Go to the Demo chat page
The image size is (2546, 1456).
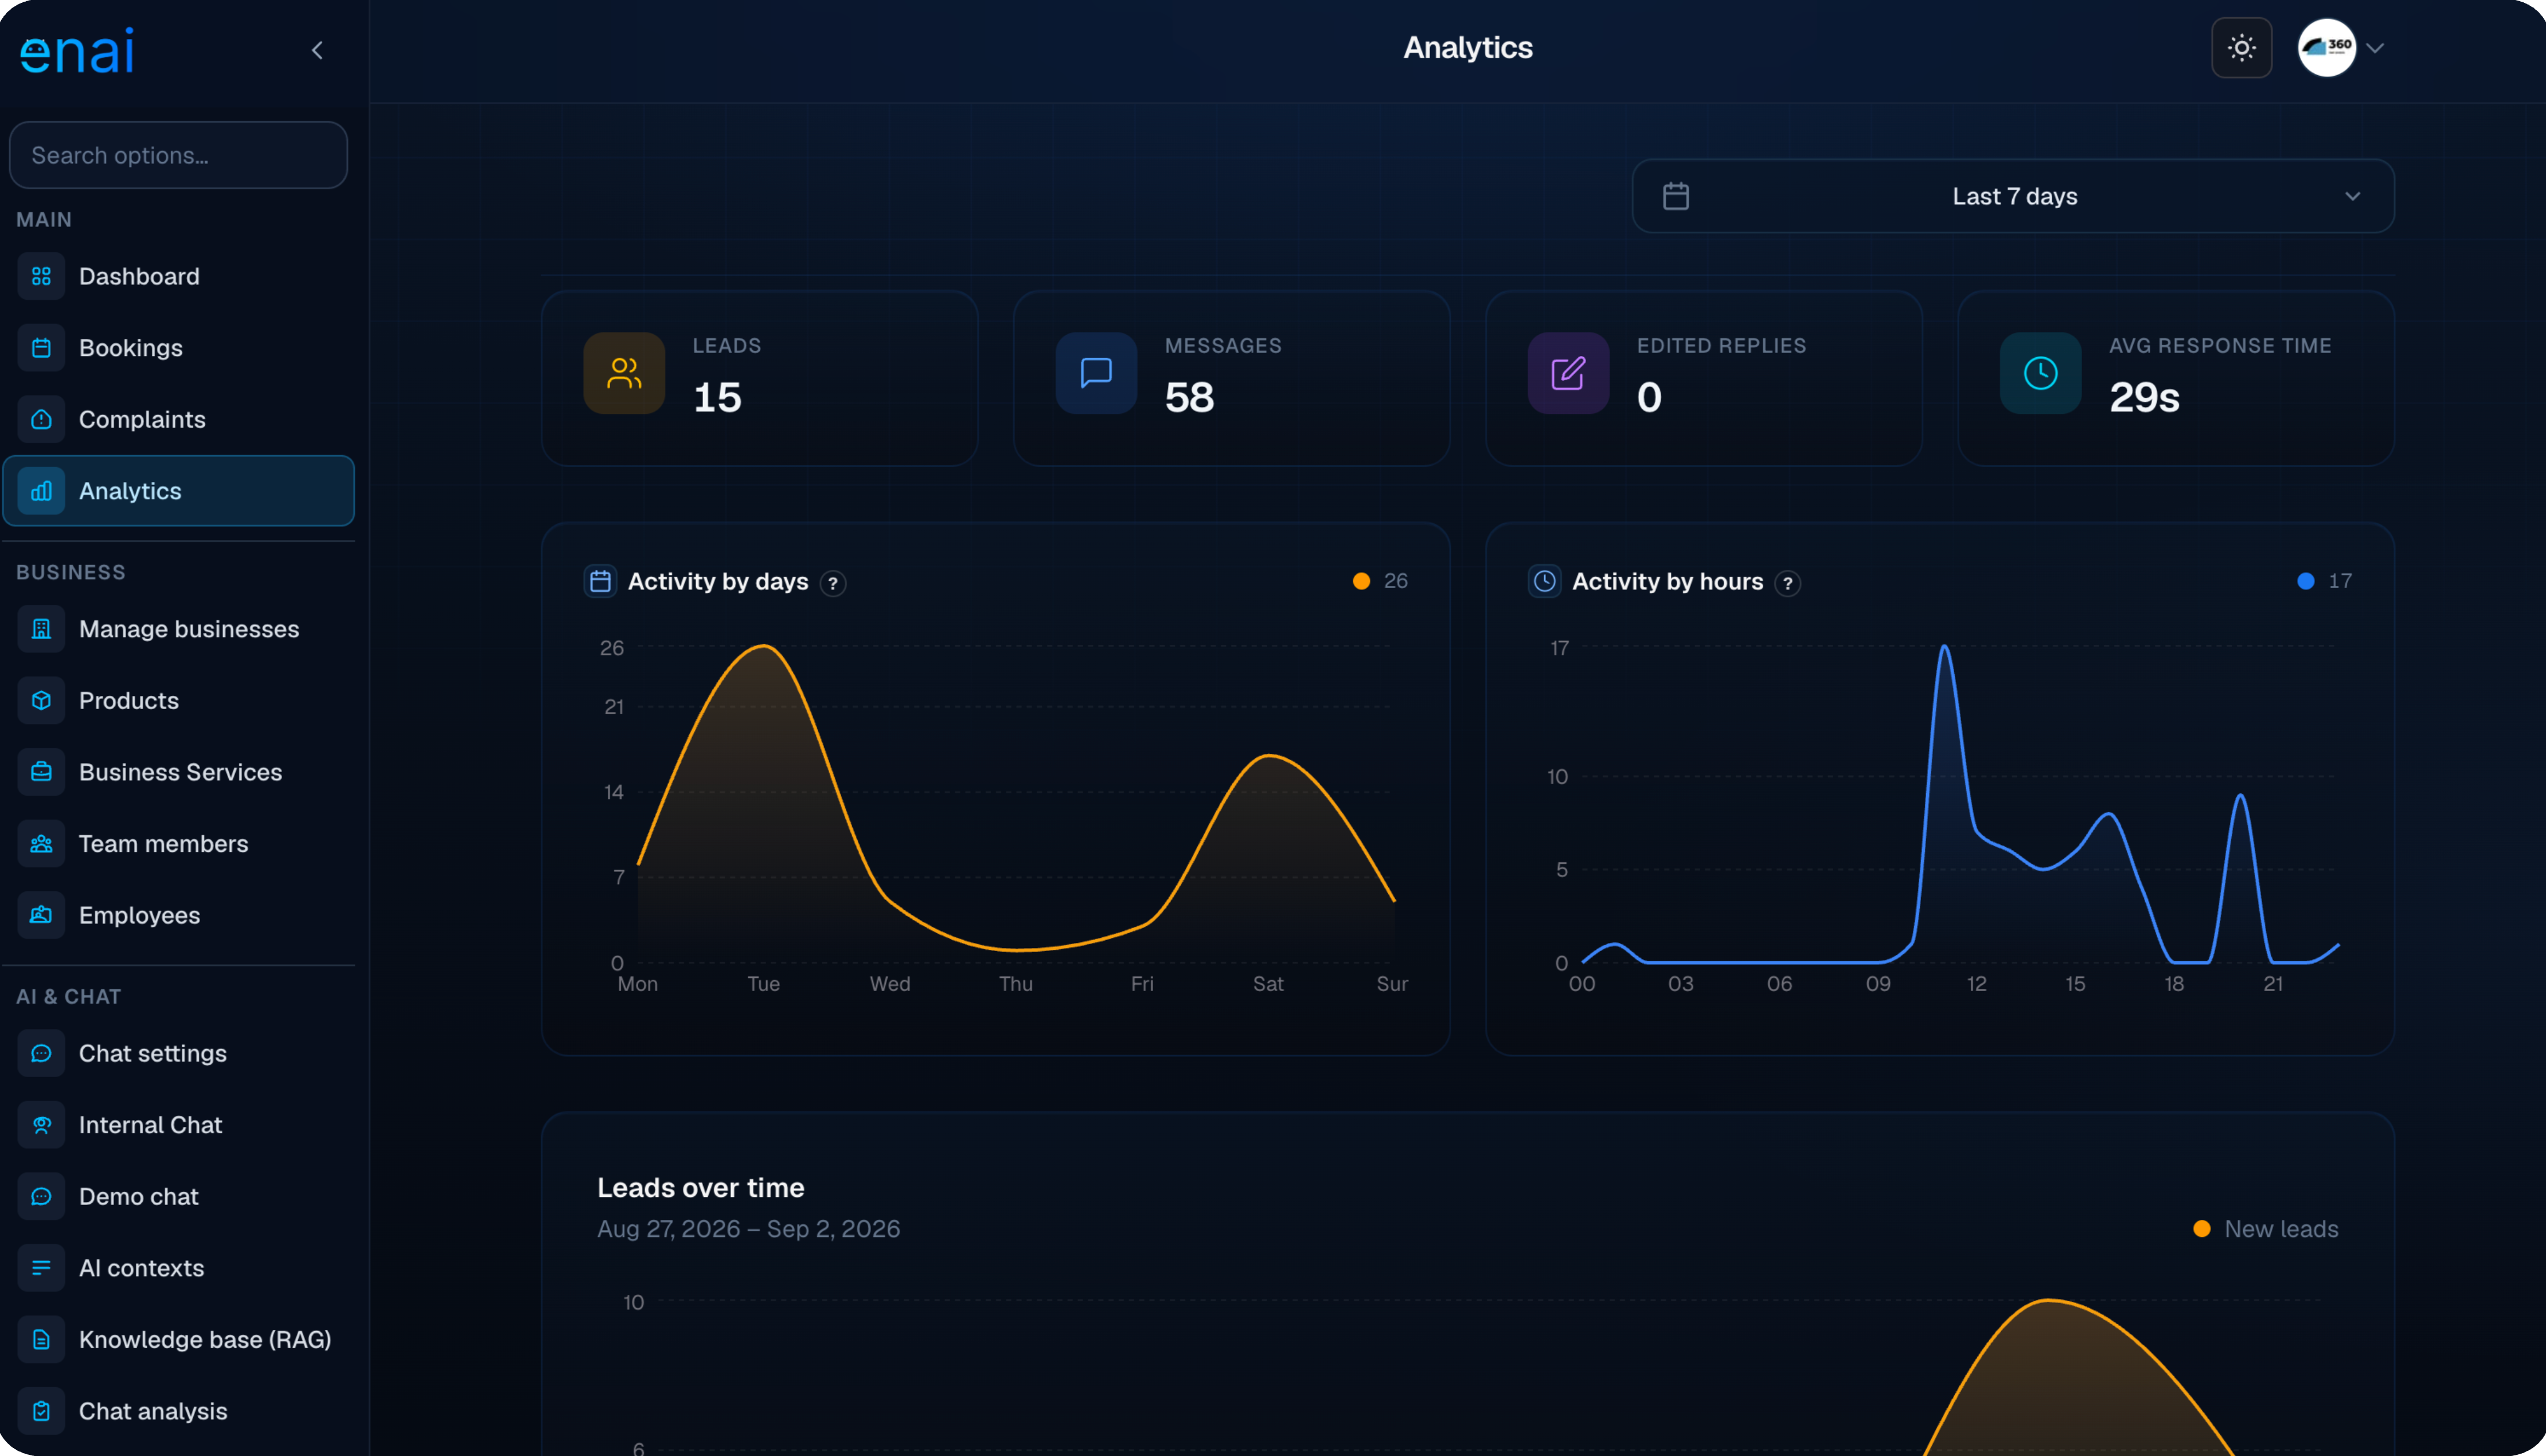point(178,1196)
